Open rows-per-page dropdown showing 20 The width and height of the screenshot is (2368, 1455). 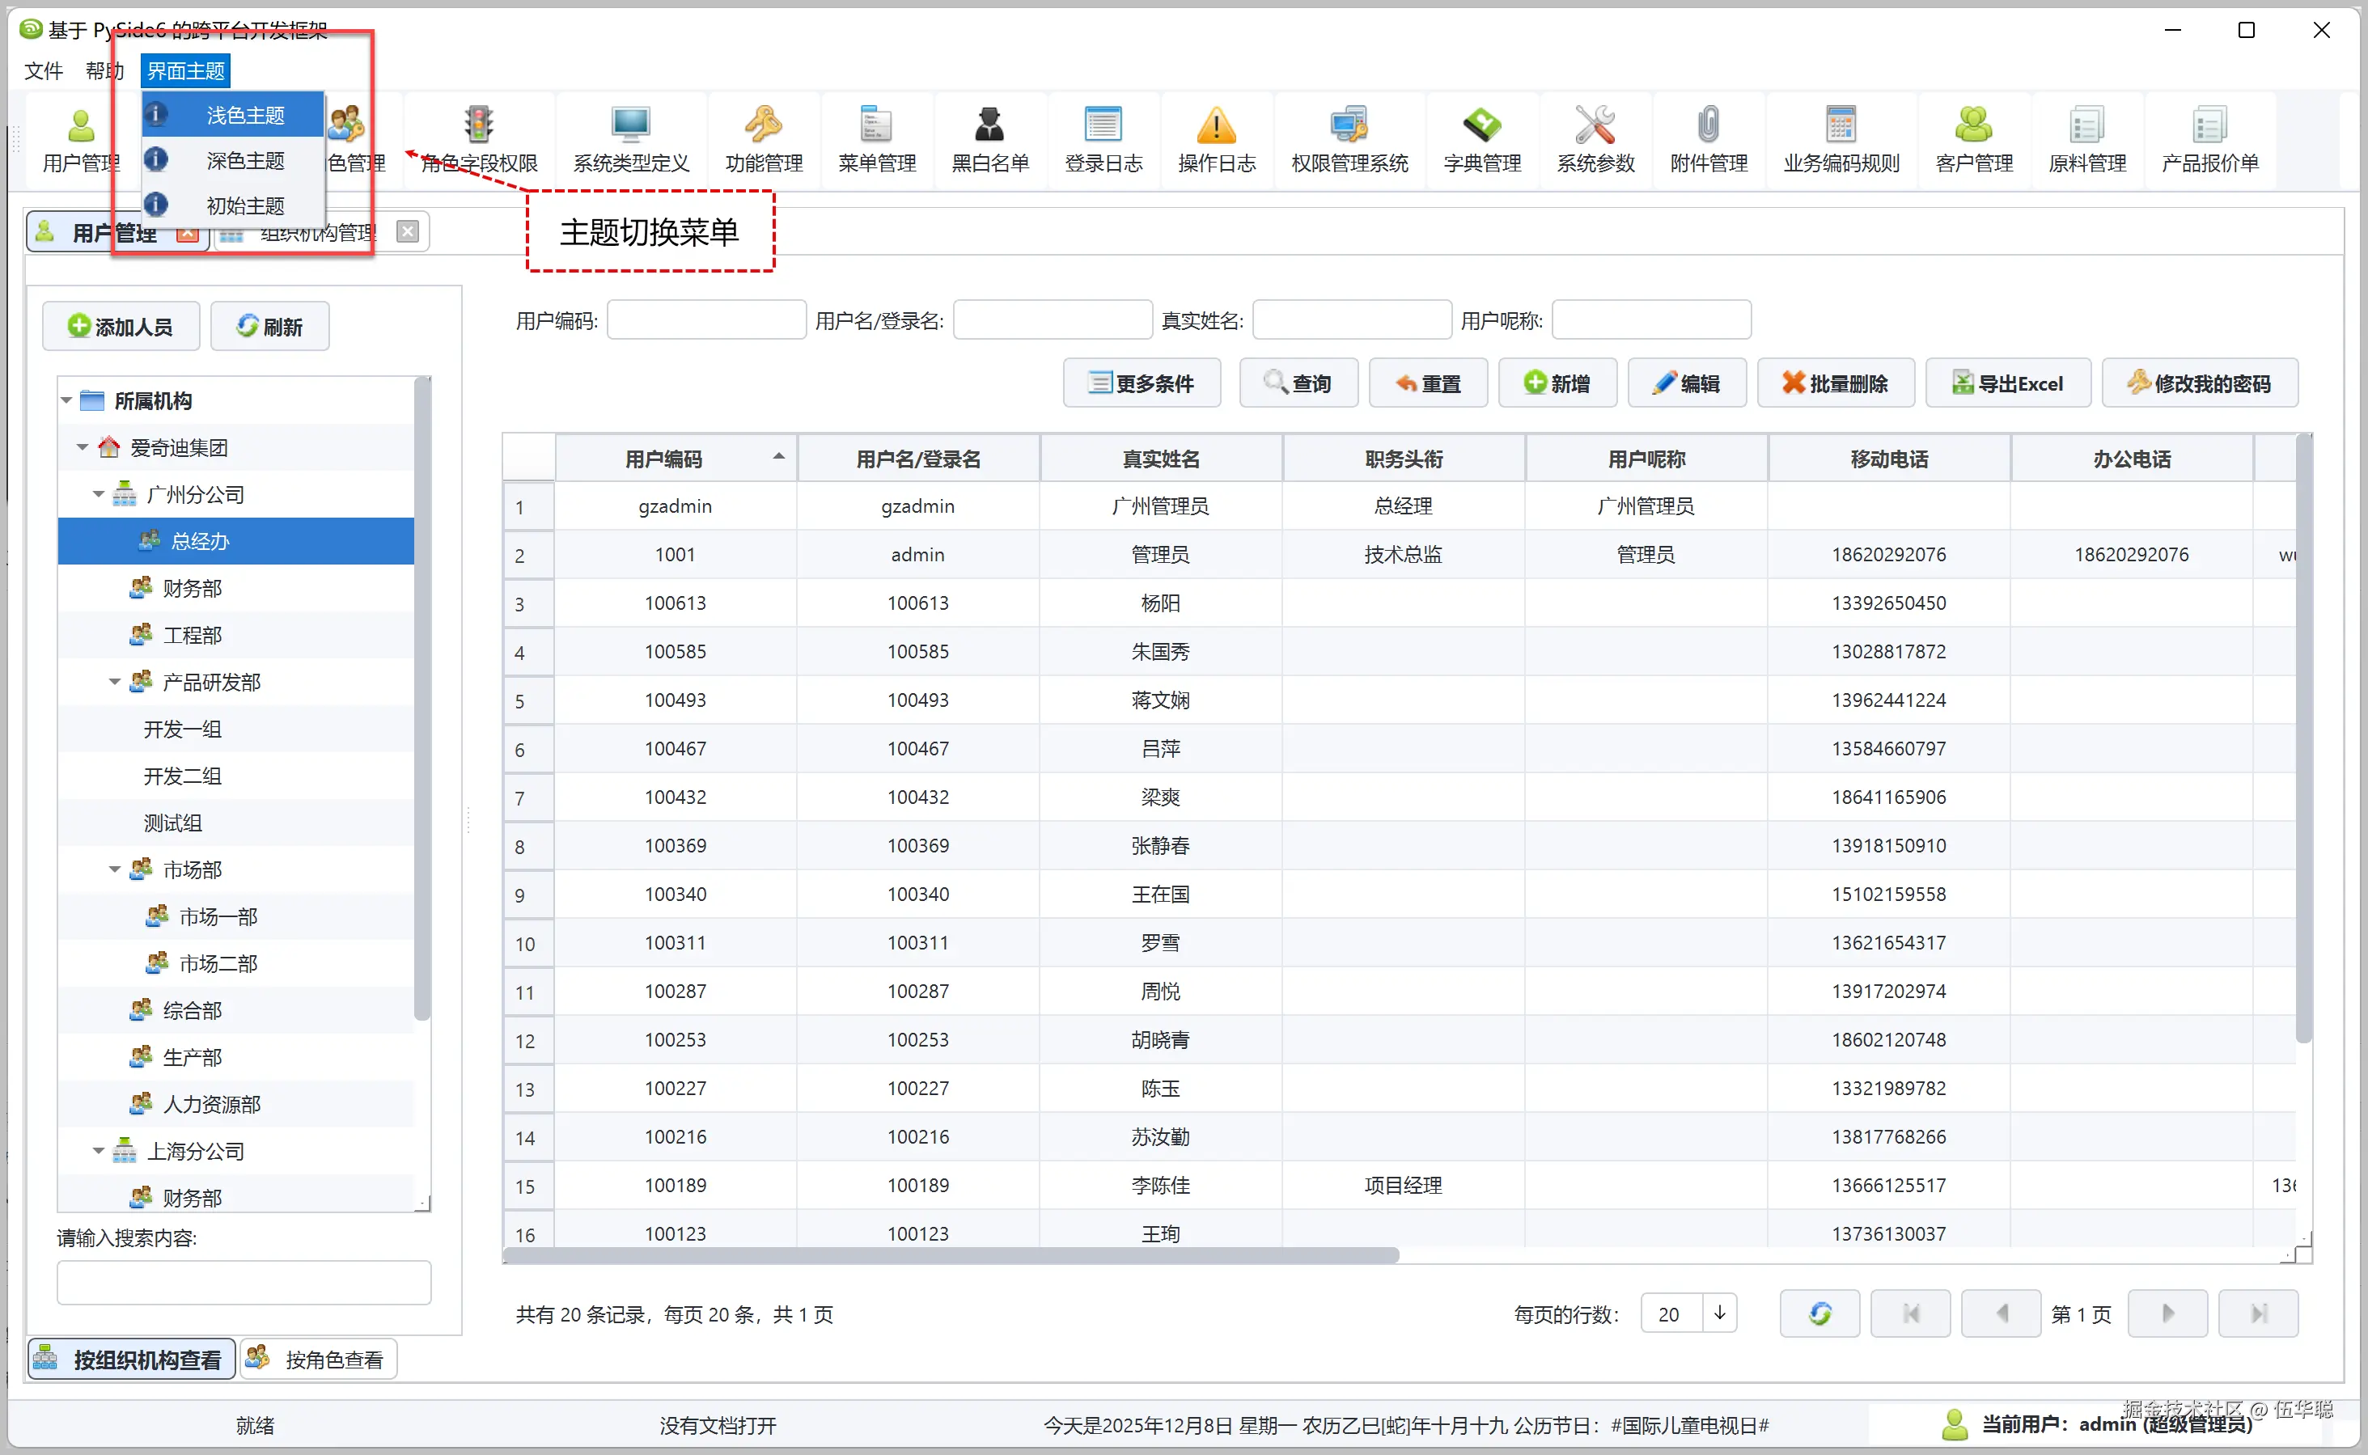[x=1719, y=1313]
